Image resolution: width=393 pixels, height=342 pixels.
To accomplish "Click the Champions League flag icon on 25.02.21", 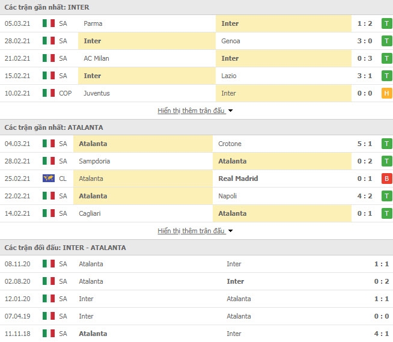I will pos(49,179).
